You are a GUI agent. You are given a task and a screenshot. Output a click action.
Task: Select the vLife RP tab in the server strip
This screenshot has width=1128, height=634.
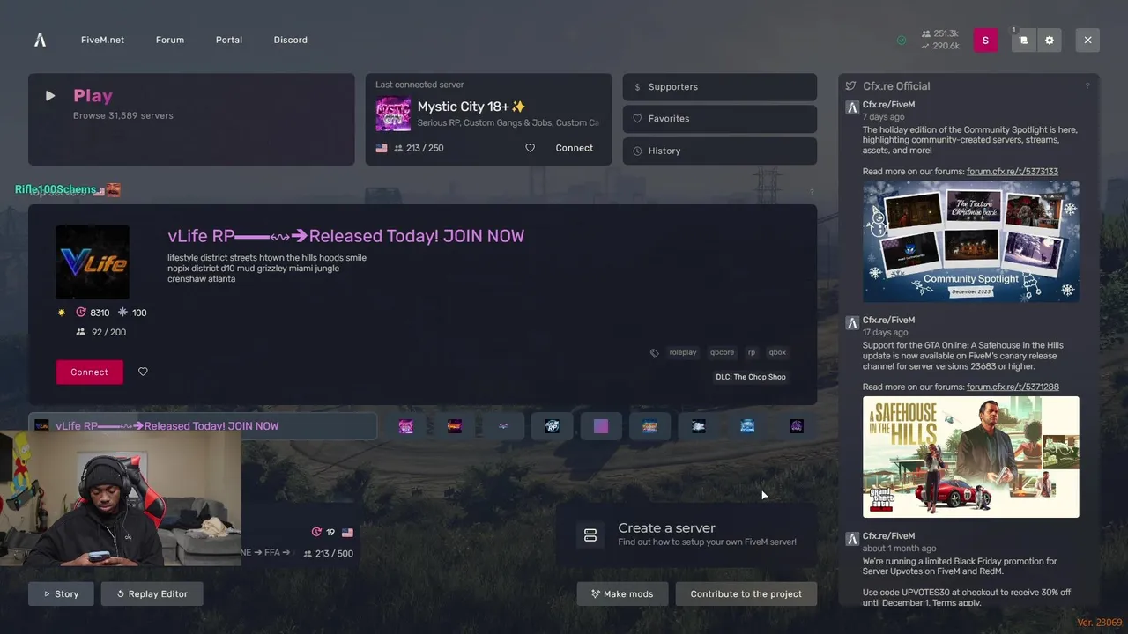click(x=203, y=426)
